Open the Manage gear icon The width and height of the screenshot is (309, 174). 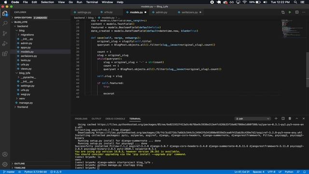tap(5, 164)
